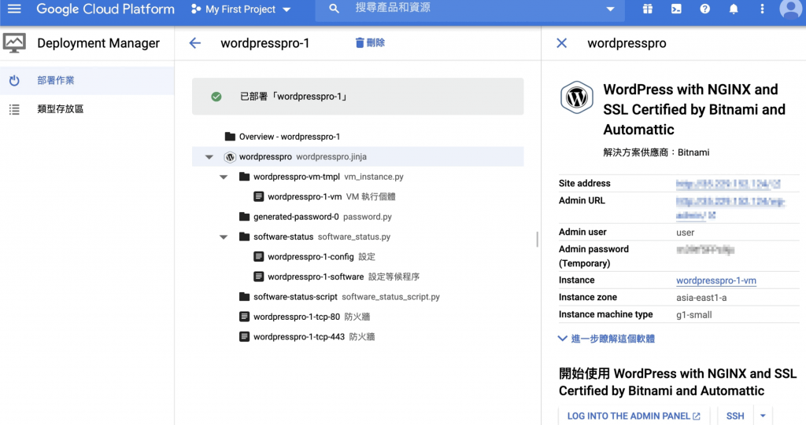Open notifications bell icon
The height and width of the screenshot is (425, 806).
point(734,9)
